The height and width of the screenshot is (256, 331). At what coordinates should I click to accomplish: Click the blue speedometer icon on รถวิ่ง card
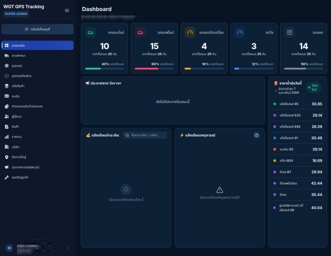[240, 32]
